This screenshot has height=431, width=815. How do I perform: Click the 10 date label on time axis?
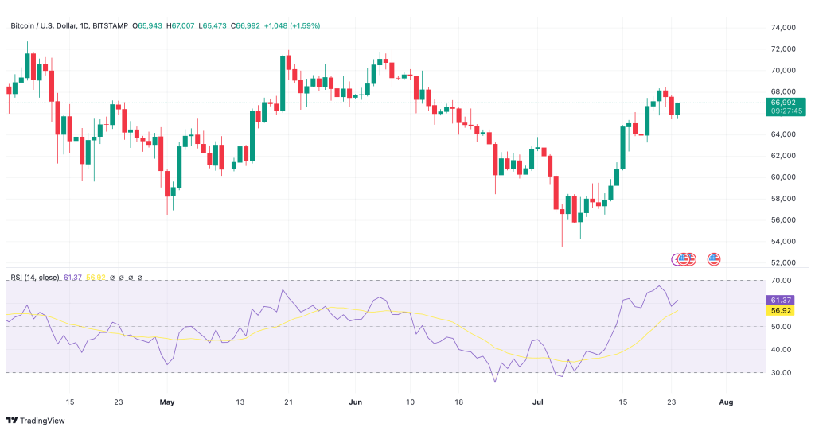410,402
